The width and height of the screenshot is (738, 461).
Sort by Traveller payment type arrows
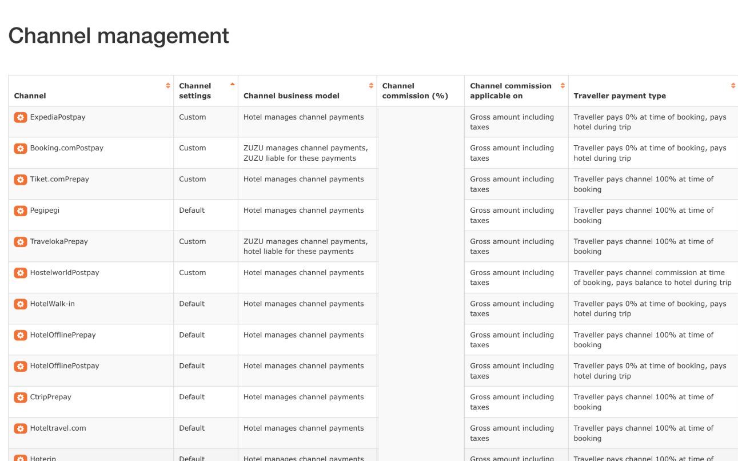point(733,86)
